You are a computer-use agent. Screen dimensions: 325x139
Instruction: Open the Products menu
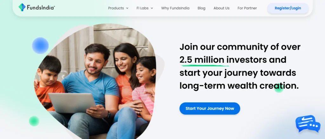click(118, 8)
